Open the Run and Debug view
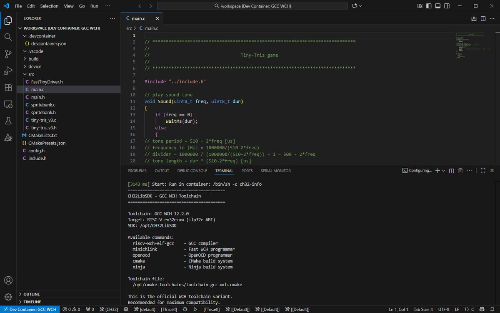Screen dimensions: 500x313 pyautogui.click(x=8, y=71)
